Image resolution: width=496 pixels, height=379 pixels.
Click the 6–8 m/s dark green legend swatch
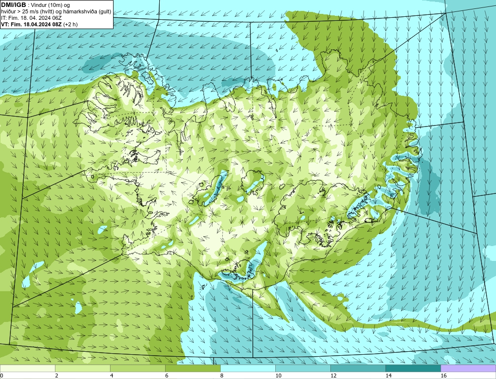tap(192, 368)
